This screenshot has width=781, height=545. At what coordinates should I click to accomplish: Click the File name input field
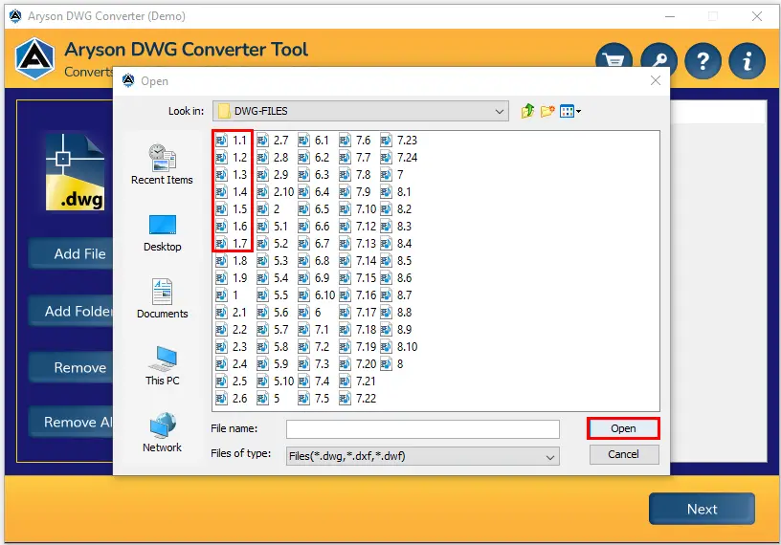423,429
